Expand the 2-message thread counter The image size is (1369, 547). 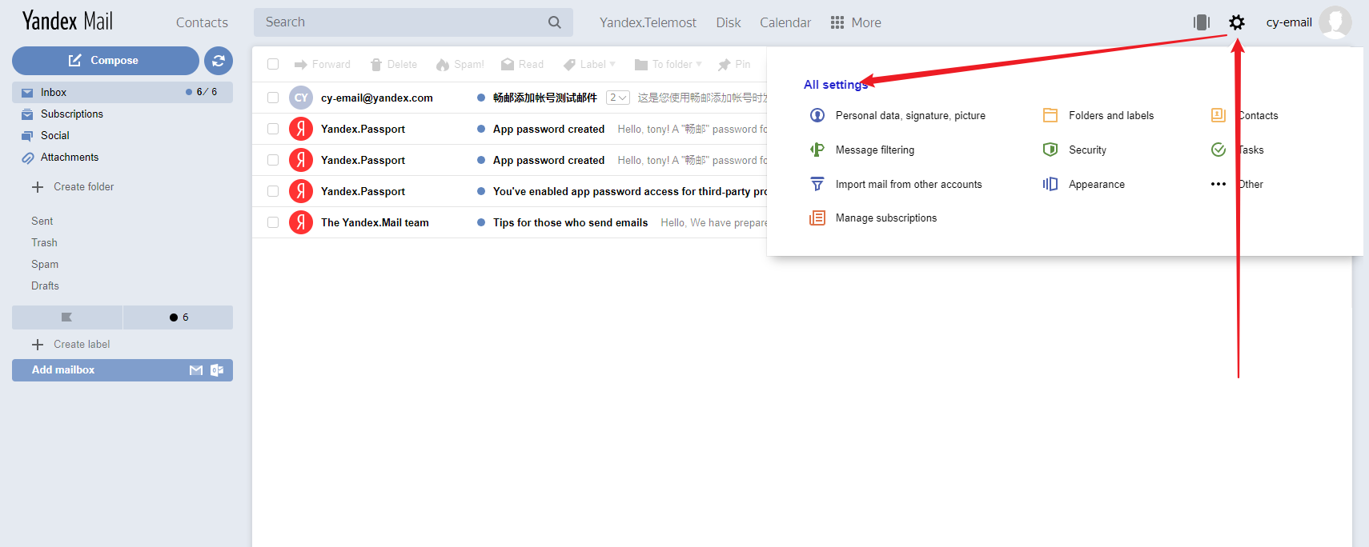[618, 98]
